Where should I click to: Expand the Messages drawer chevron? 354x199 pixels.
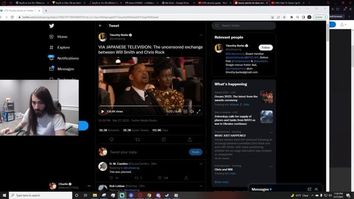(316, 189)
